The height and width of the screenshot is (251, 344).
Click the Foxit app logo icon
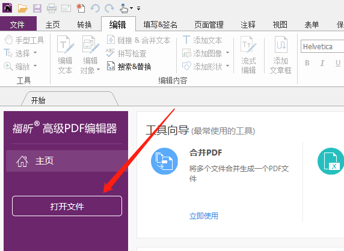7,8
